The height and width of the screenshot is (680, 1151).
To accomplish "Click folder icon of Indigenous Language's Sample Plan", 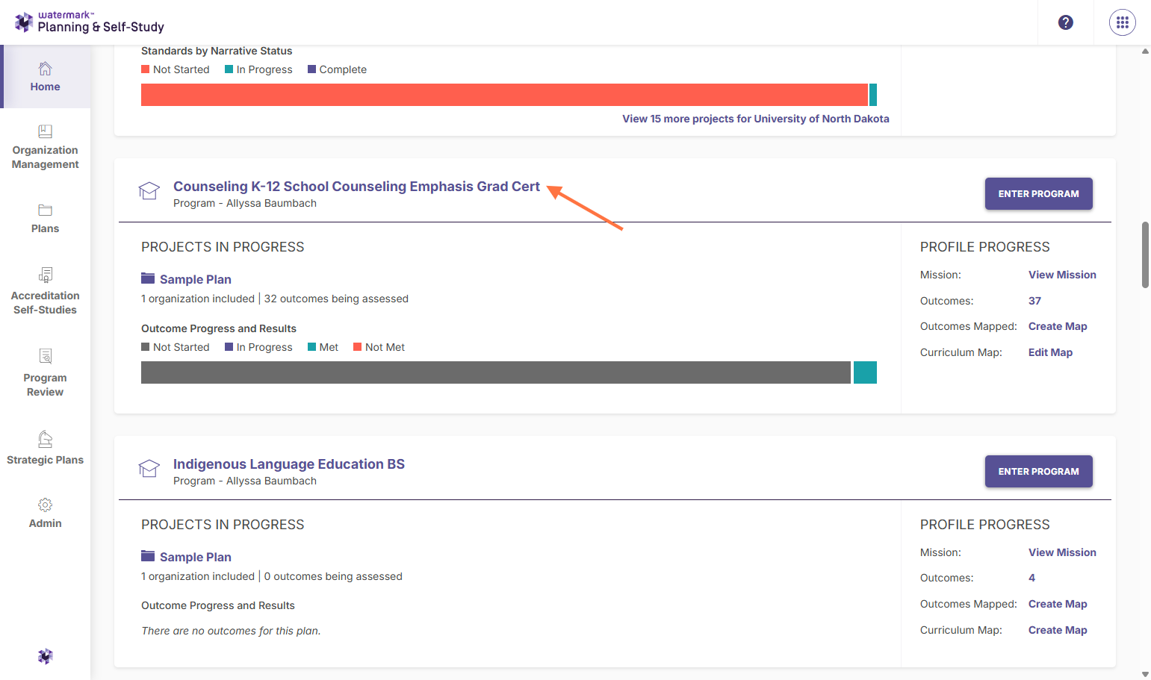I will coord(148,556).
